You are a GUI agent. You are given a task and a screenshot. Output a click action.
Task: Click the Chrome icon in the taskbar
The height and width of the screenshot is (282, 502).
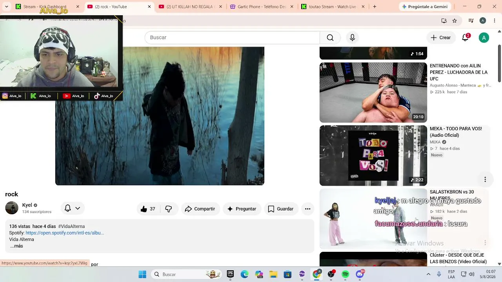[316, 275]
